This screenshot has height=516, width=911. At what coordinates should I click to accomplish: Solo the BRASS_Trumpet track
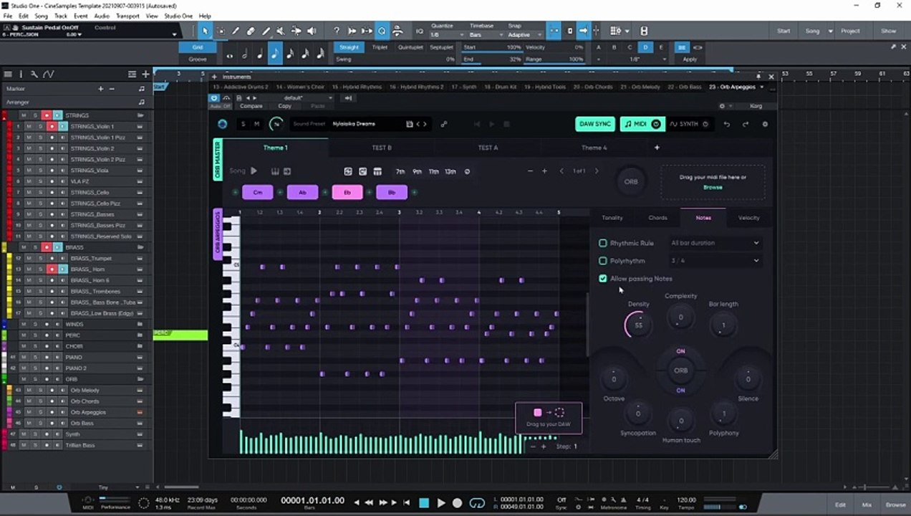point(40,258)
